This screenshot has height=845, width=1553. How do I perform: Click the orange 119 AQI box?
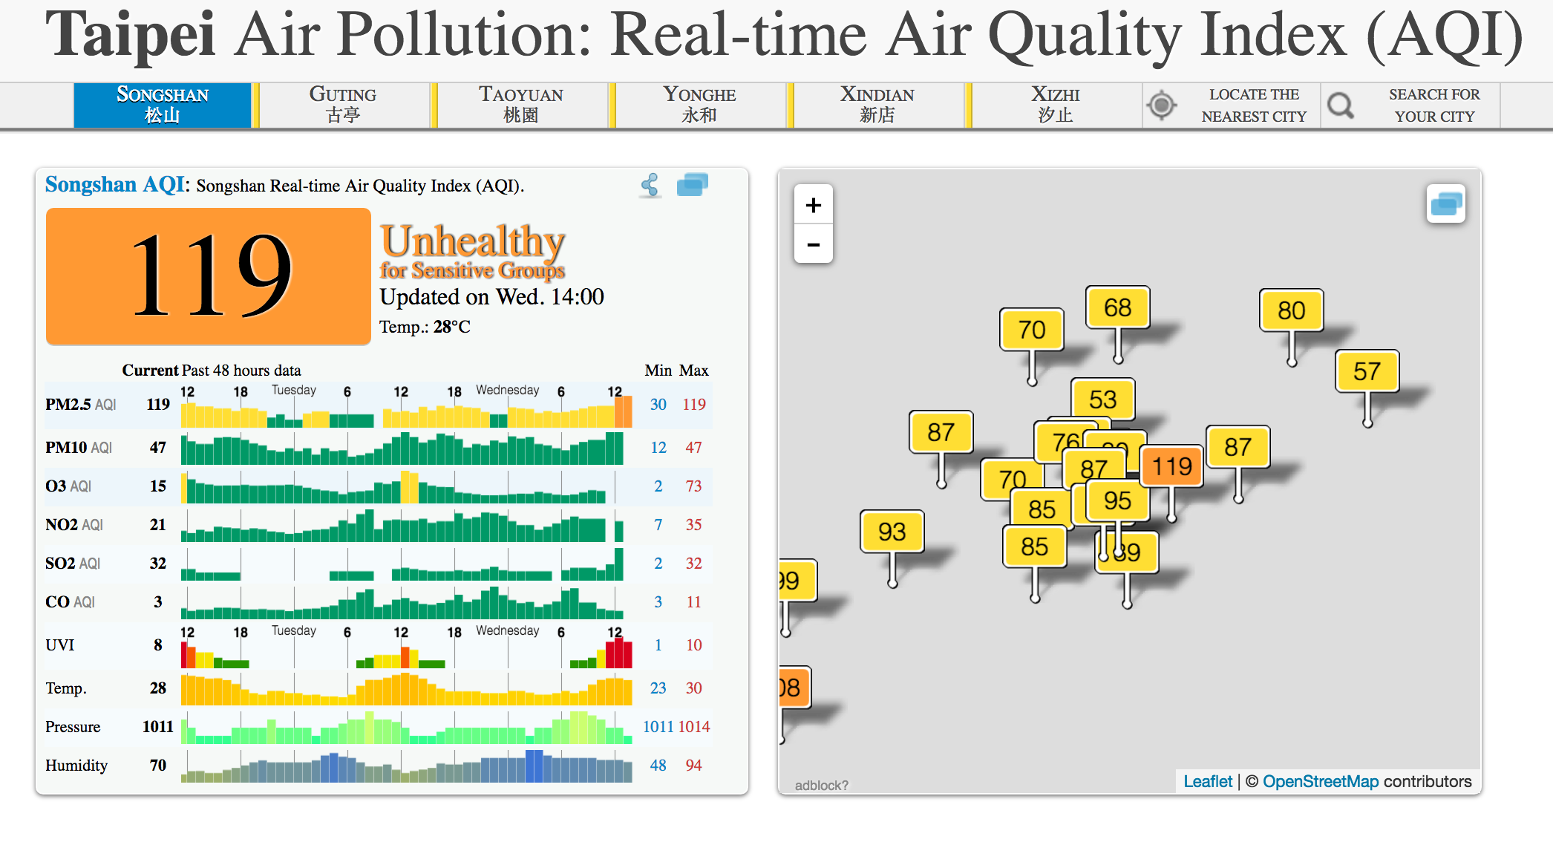click(x=209, y=276)
